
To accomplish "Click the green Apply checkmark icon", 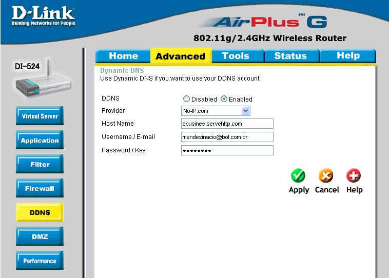I will pos(298,175).
